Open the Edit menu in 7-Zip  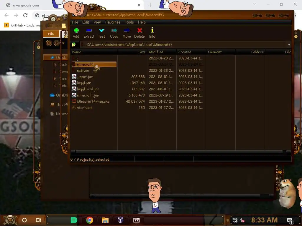click(86, 22)
